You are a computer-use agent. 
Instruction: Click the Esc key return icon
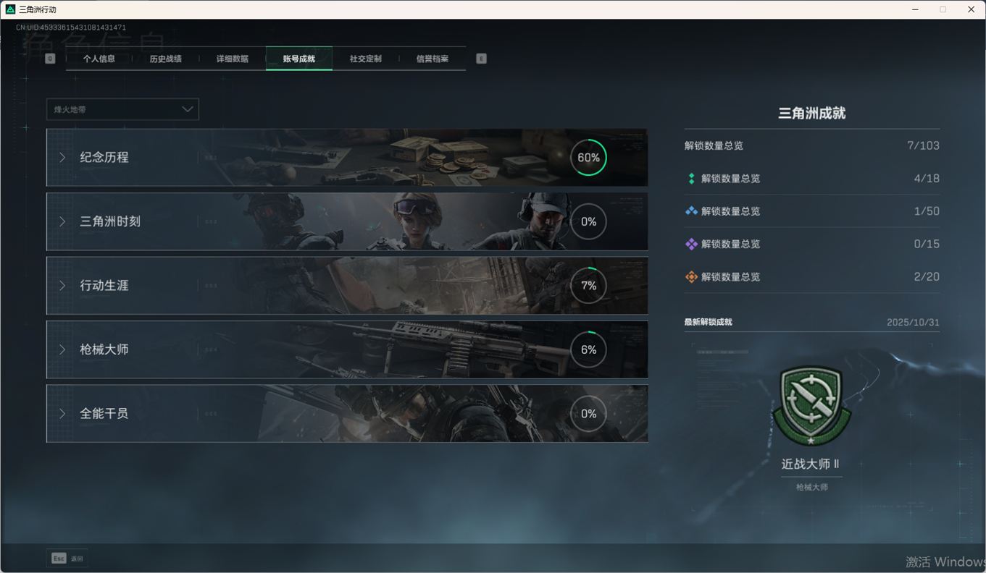coord(59,559)
